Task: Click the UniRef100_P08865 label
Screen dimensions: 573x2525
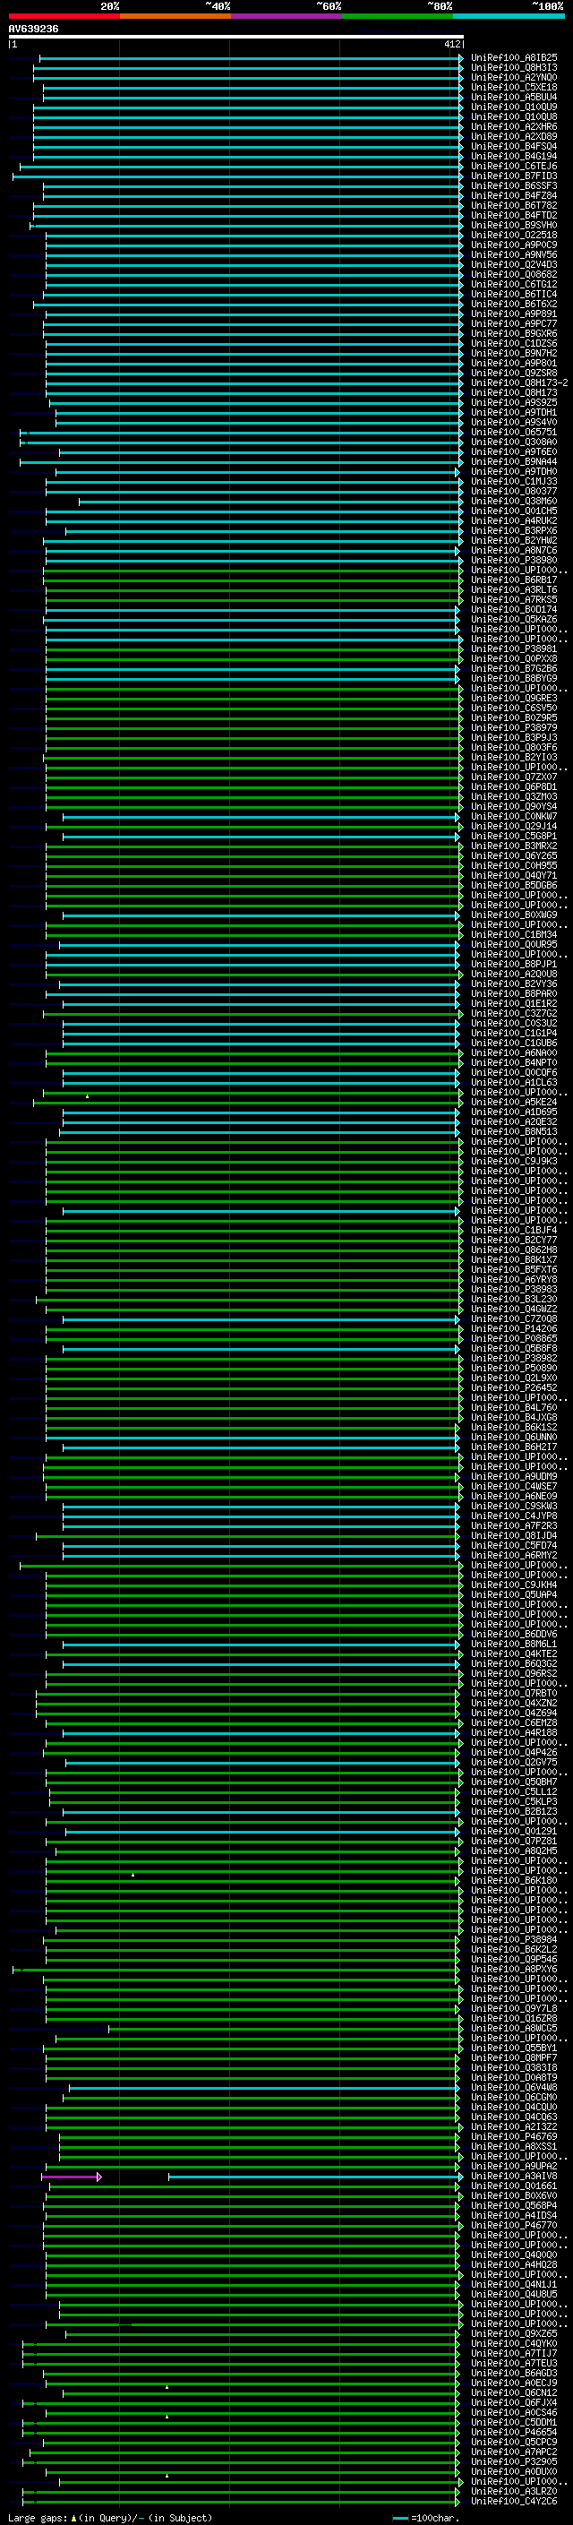Action: click(x=514, y=1339)
